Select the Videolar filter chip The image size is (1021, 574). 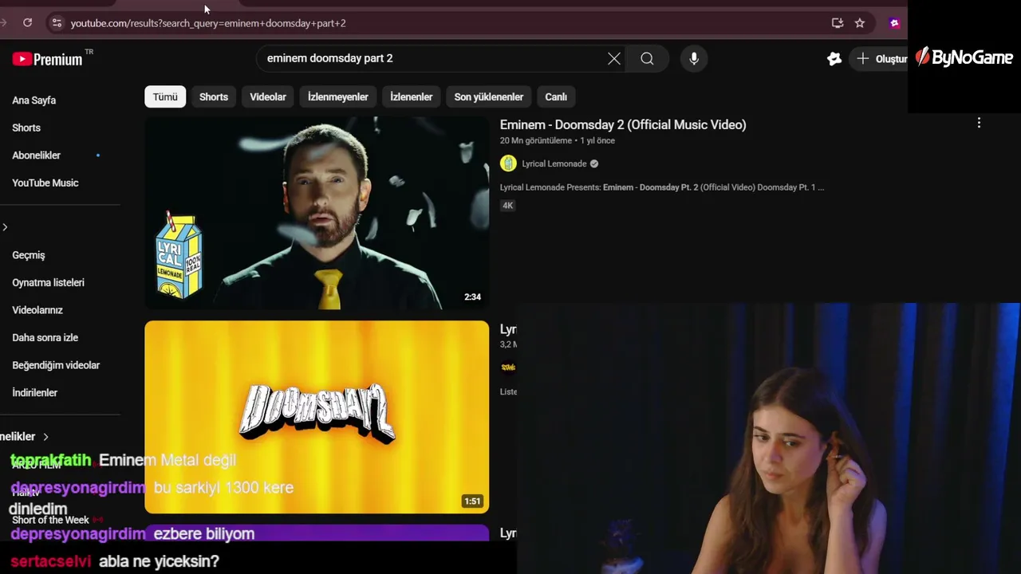[268, 96]
